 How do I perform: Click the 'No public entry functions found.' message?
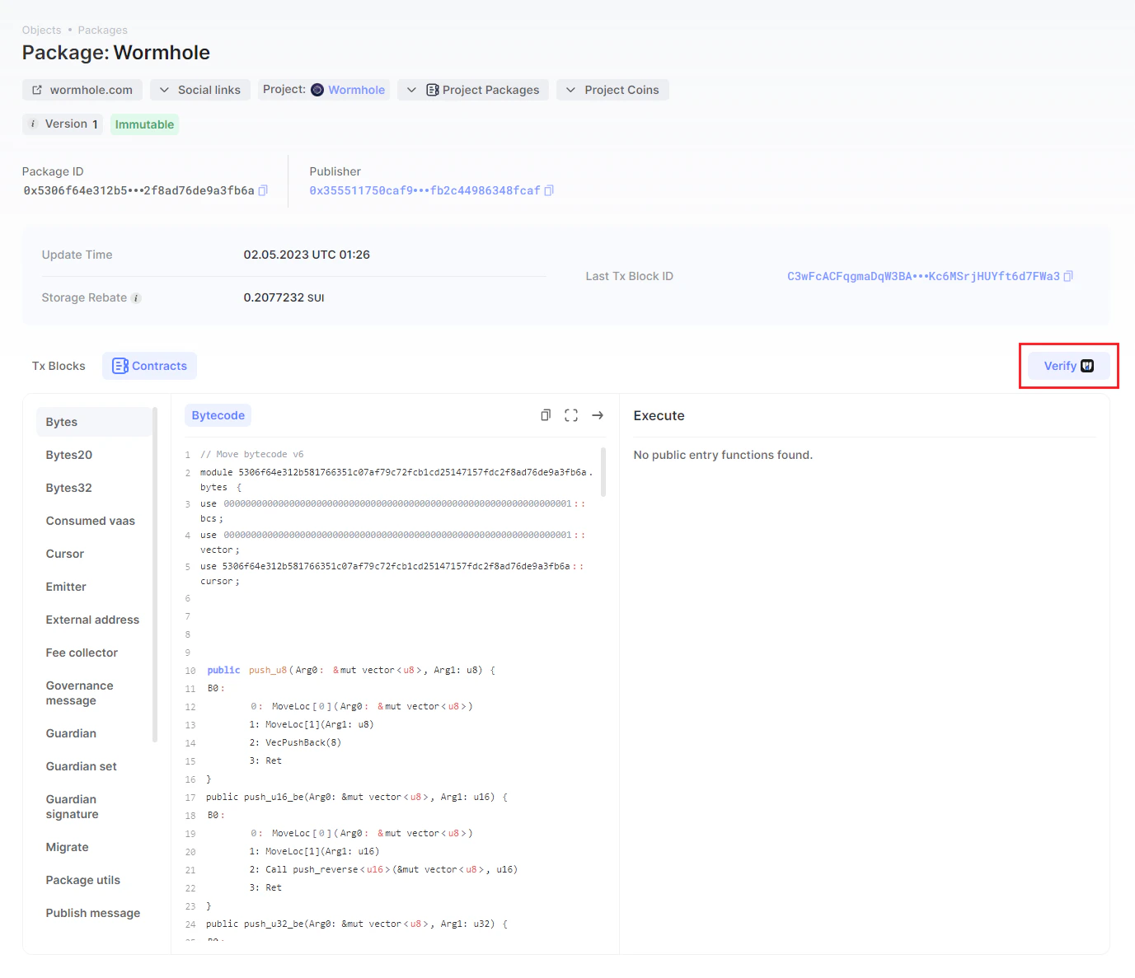coord(723,455)
